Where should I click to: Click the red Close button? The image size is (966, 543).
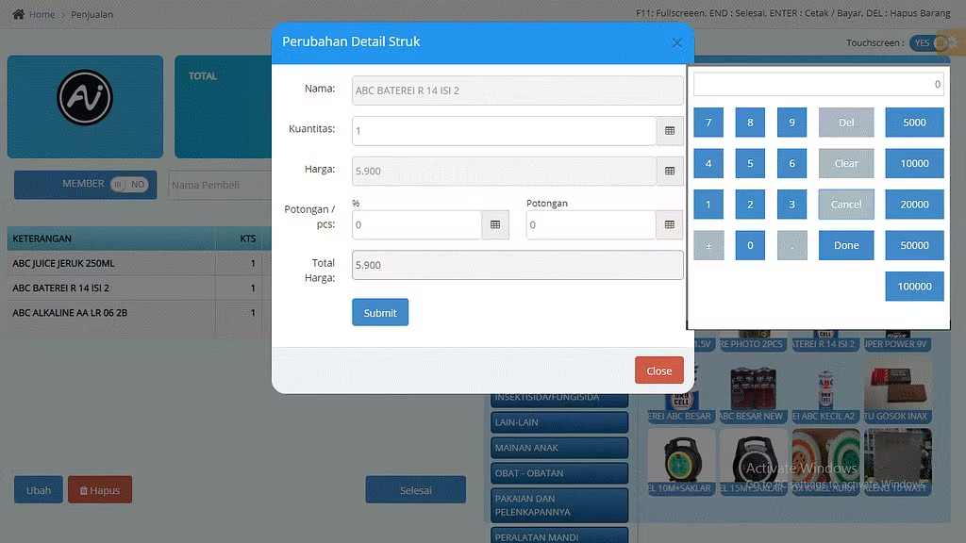pos(658,370)
